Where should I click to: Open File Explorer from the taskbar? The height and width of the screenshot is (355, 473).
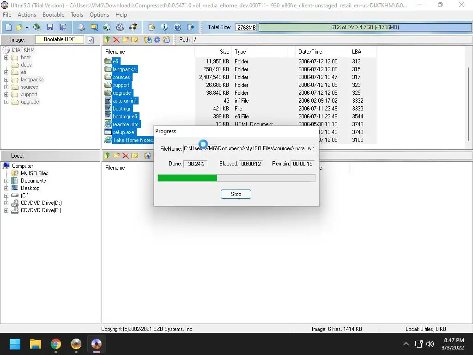coord(35,344)
